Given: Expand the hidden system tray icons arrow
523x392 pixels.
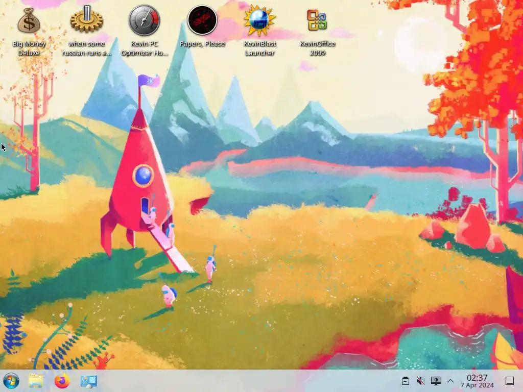Looking at the screenshot, I should tap(450, 381).
